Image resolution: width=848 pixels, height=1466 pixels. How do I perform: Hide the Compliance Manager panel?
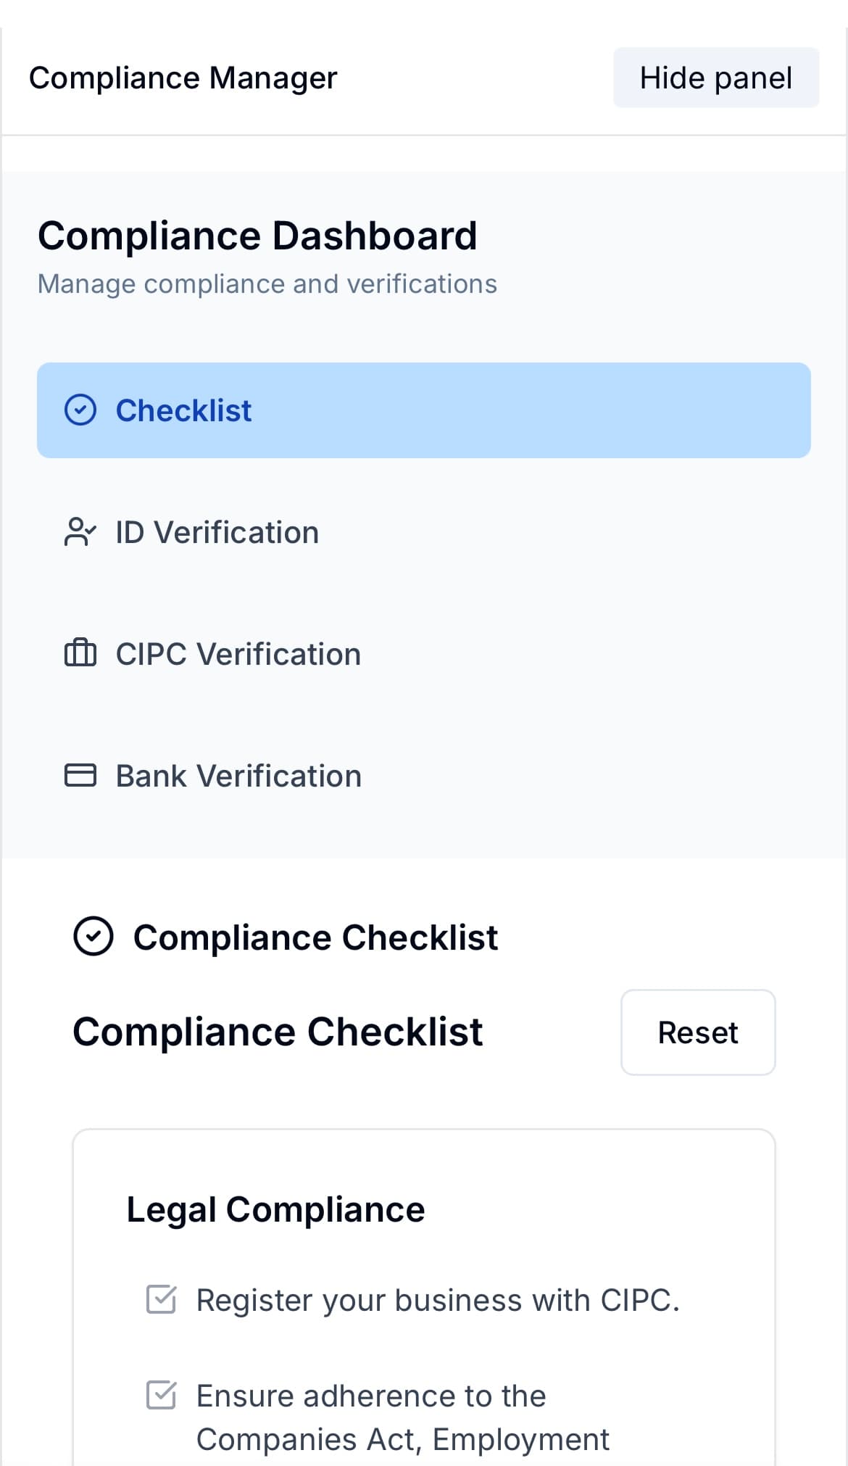(x=715, y=78)
